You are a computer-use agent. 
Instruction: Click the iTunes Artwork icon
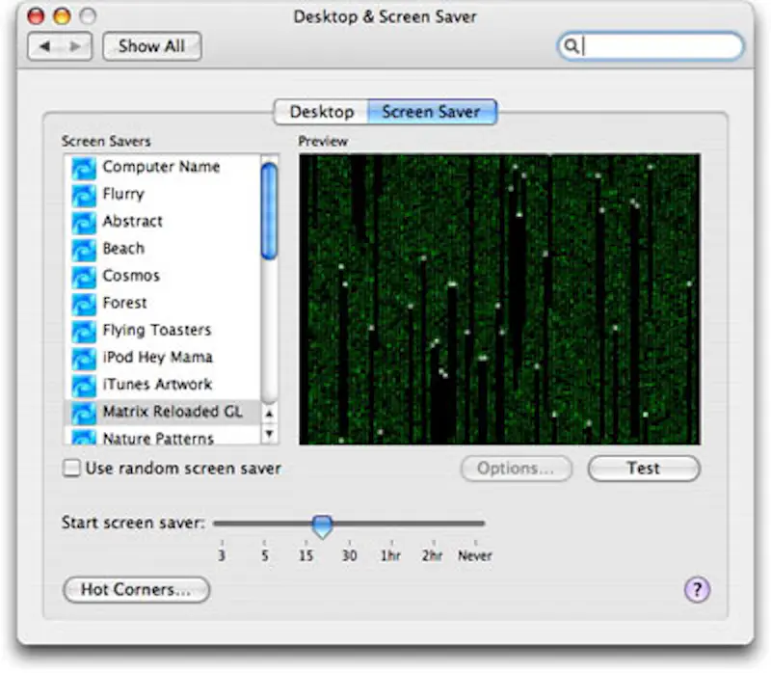pos(85,385)
